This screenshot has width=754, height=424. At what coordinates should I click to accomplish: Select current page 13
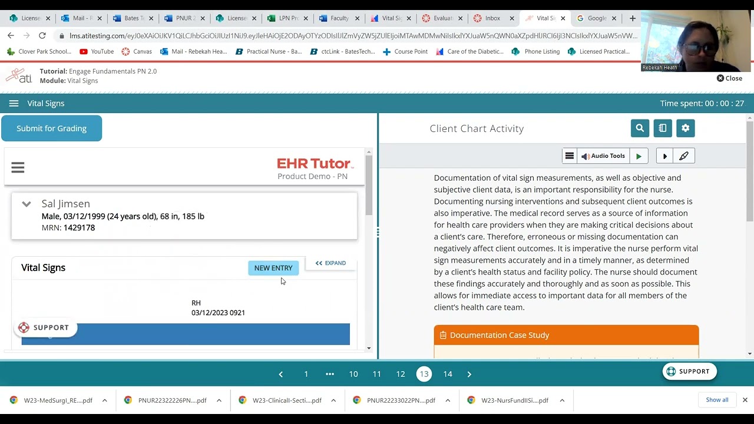[424, 374]
